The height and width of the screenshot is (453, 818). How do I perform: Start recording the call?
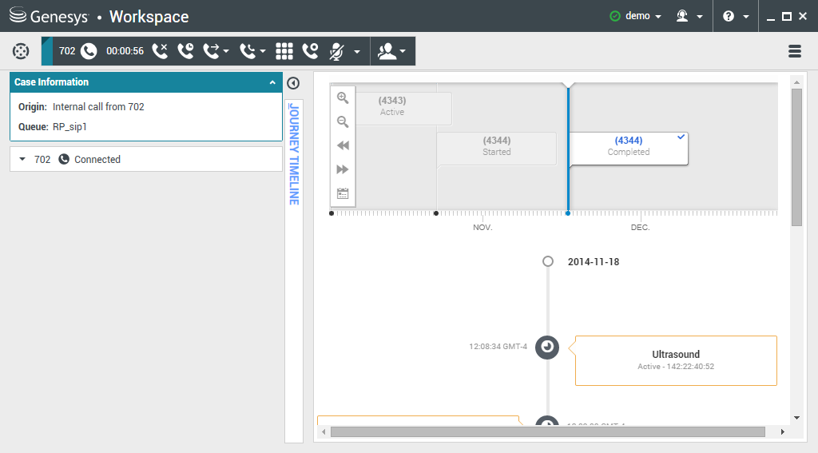[310, 51]
